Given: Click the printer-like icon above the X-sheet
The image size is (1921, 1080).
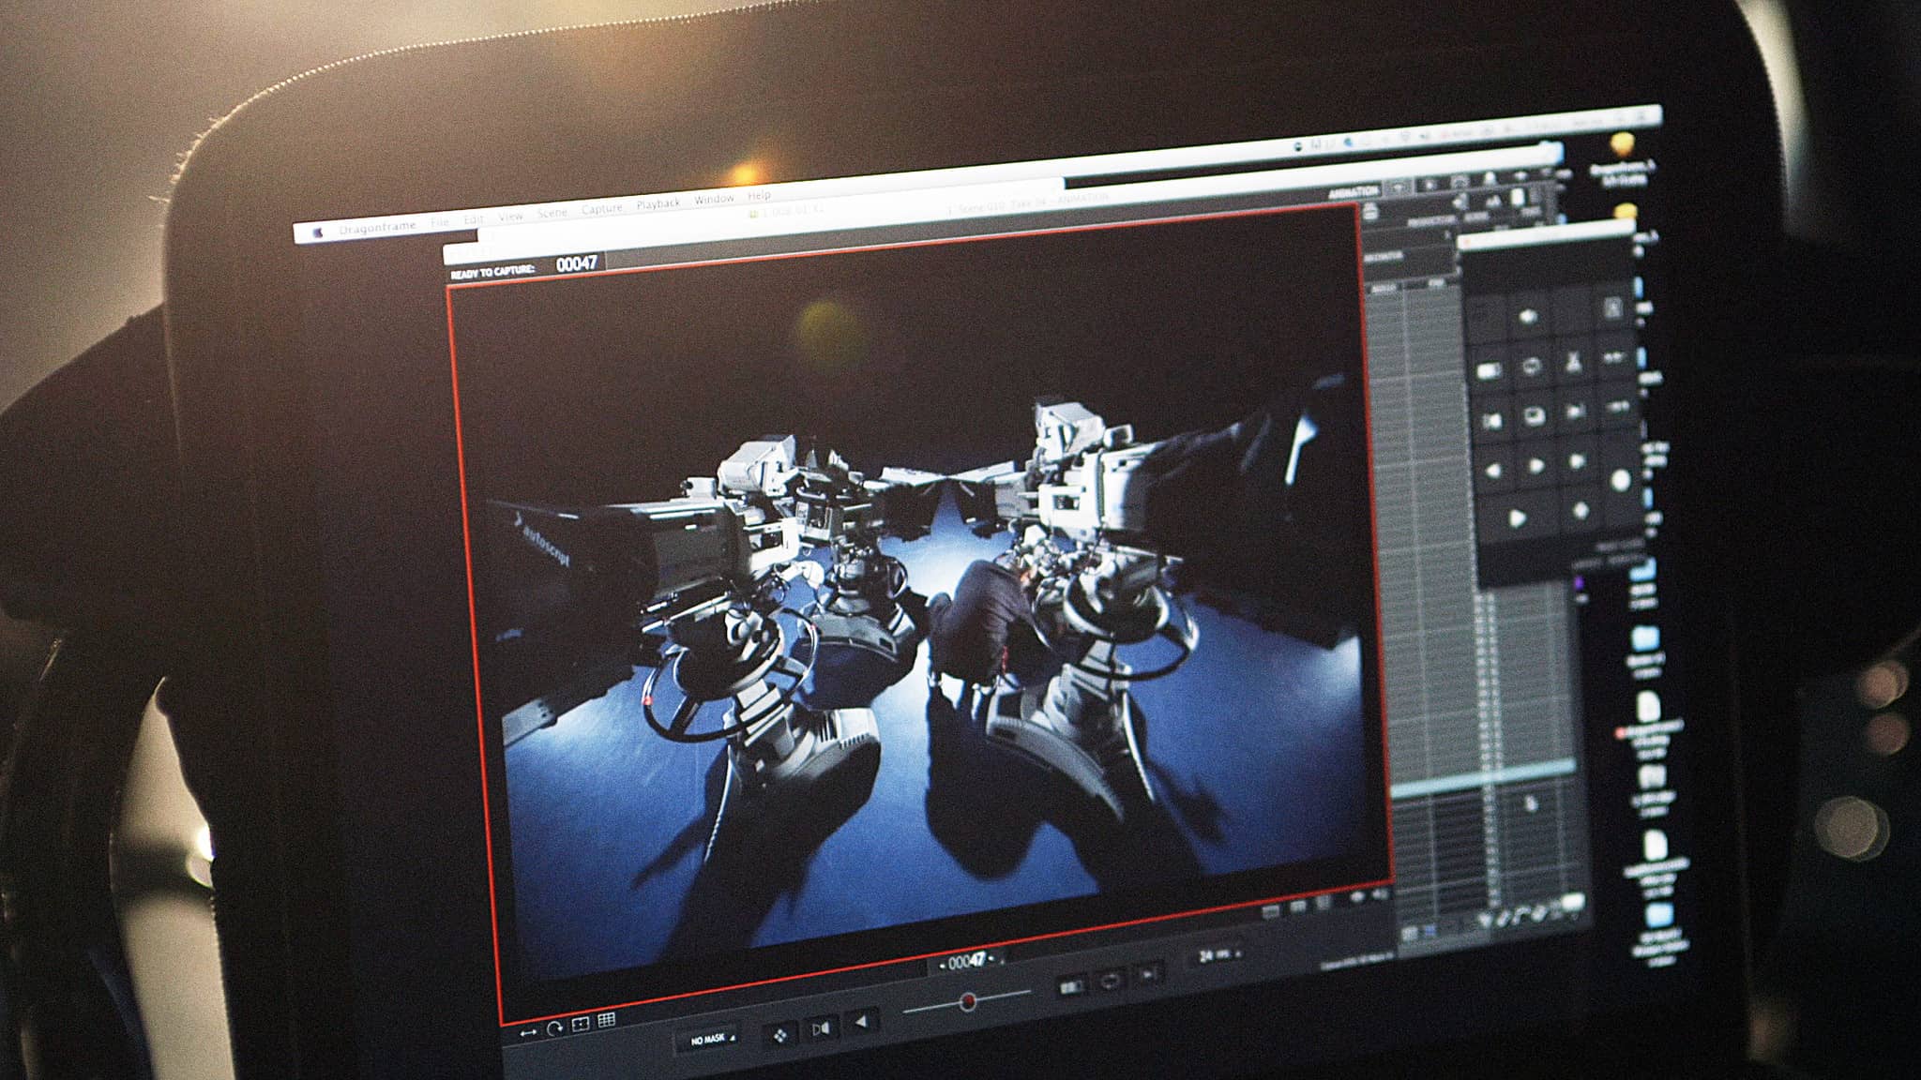Looking at the screenshot, I should [x=1370, y=212].
